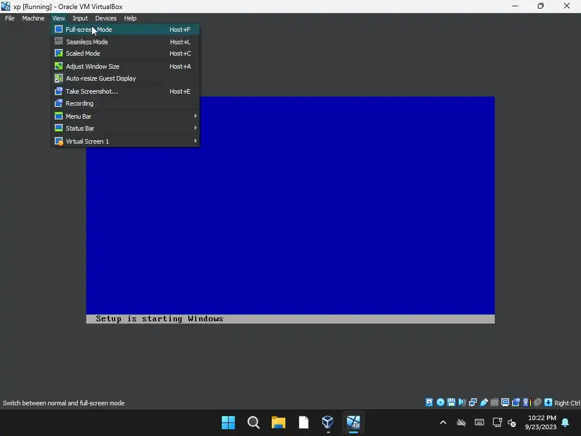Expand the Virtual Screen 1 submenu
This screenshot has height=436, width=581.
(125, 141)
